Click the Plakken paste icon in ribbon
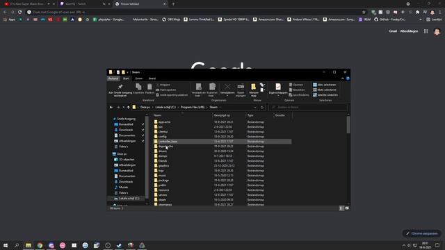 coord(149,86)
